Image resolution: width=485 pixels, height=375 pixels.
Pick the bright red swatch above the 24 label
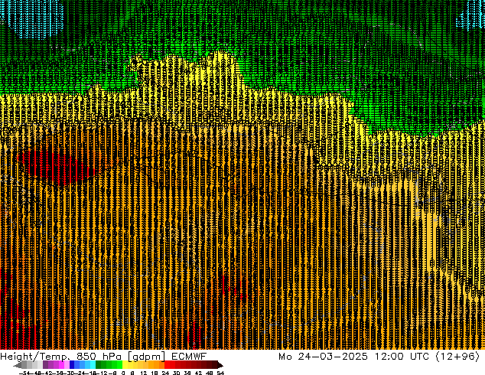pyautogui.click(x=167, y=365)
